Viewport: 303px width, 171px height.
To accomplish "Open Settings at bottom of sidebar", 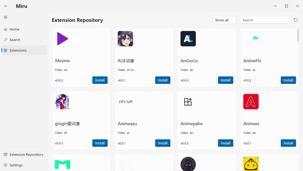I will pos(16,165).
